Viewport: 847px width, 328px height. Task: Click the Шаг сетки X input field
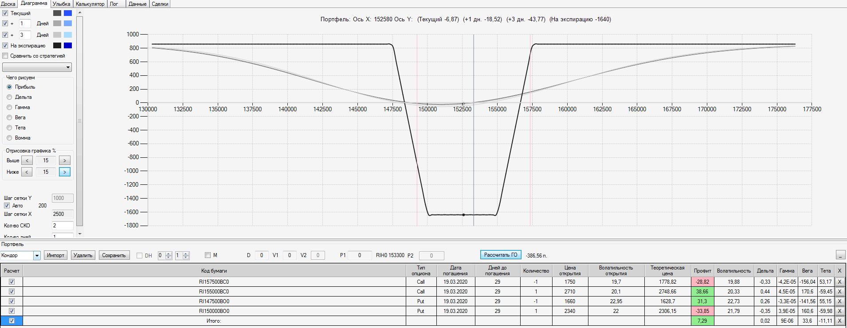click(63, 214)
